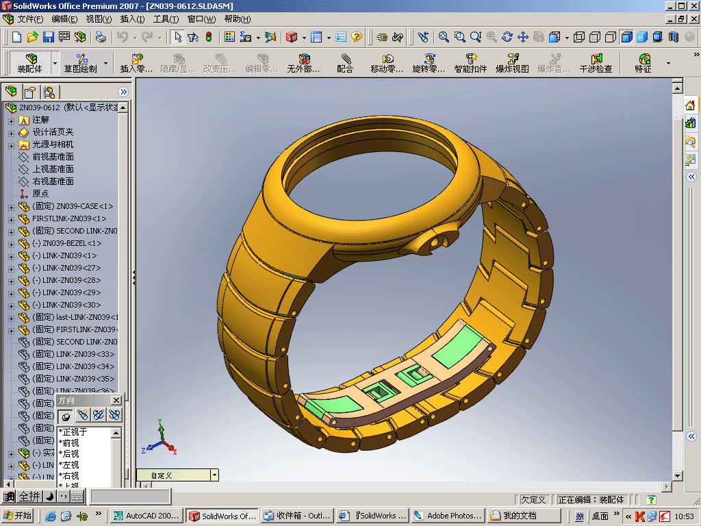This screenshot has width=701, height=526.
Task: Click the Update Standard Views icon in 方向 dialog
Action: (99, 416)
